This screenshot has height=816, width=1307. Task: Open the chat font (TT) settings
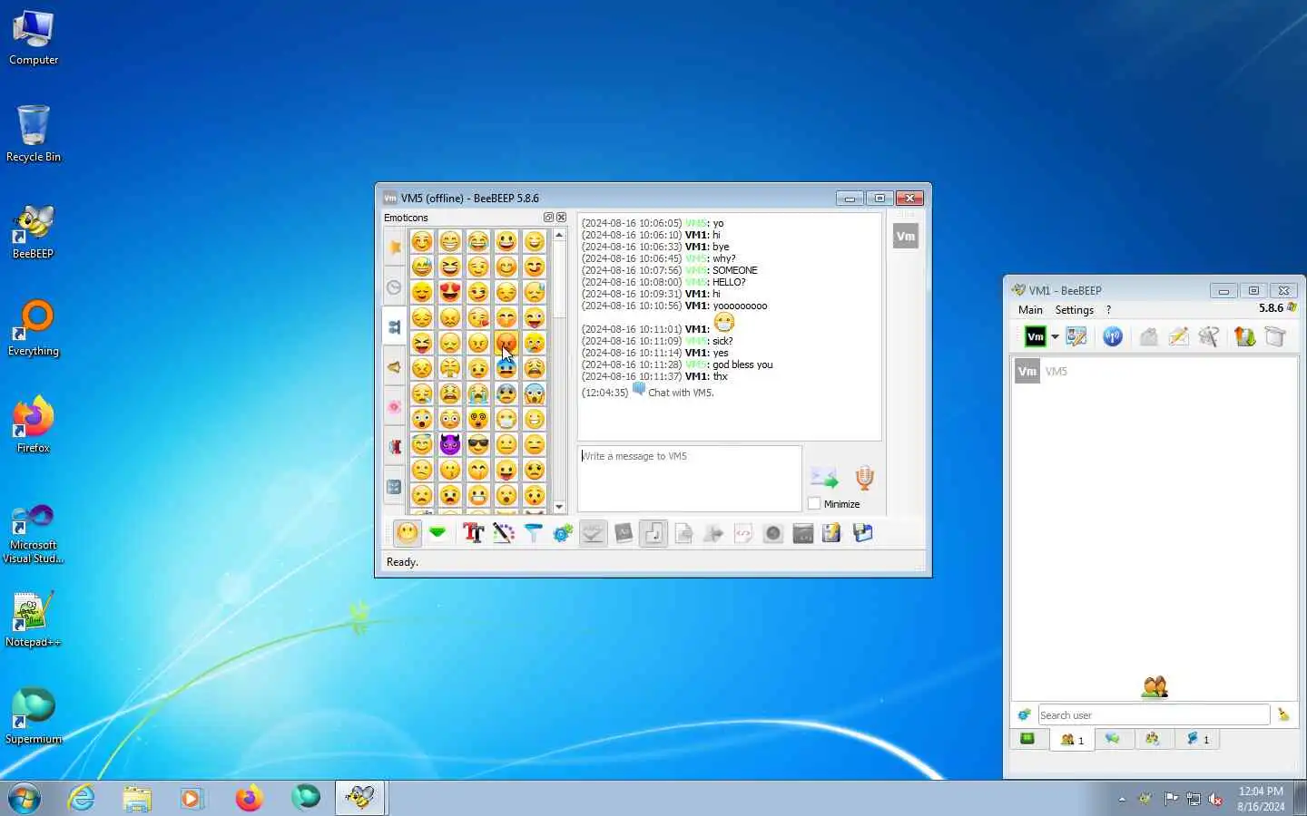tap(473, 533)
